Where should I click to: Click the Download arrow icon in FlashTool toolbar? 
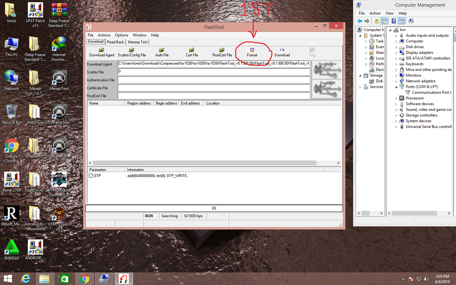[x=282, y=50]
